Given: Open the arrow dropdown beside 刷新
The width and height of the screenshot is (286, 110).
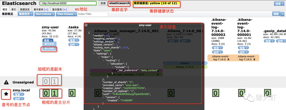Looking at the screenshot, I should pyautogui.click(x=283, y=14).
